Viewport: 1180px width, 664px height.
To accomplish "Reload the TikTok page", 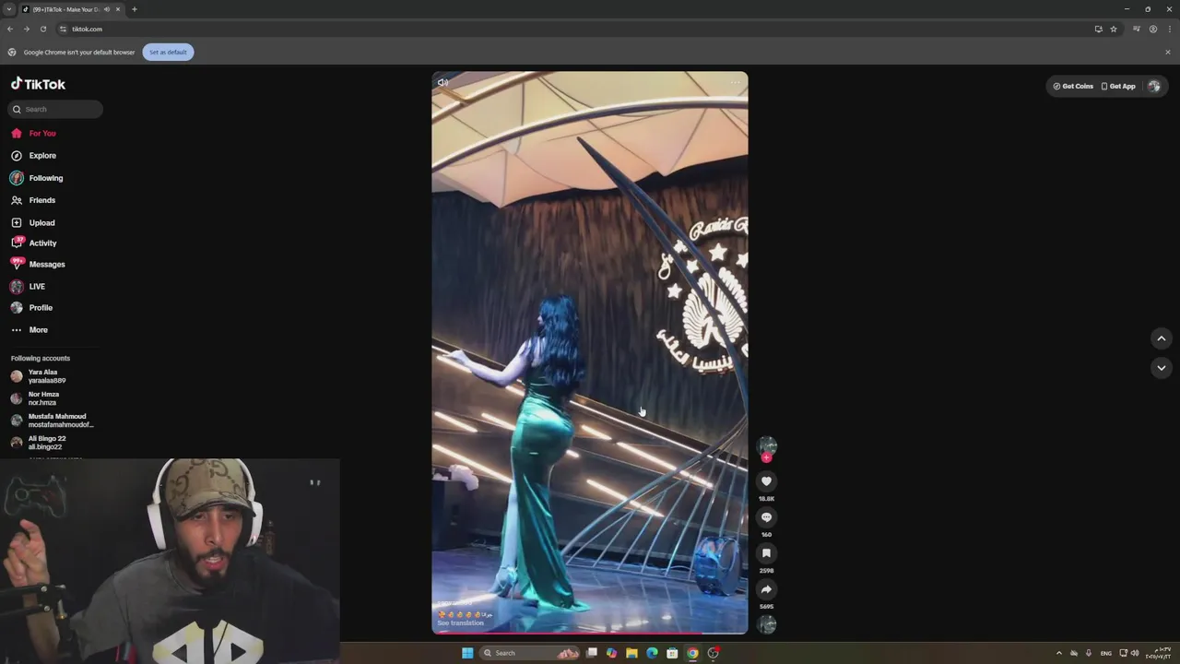I will pyautogui.click(x=43, y=30).
